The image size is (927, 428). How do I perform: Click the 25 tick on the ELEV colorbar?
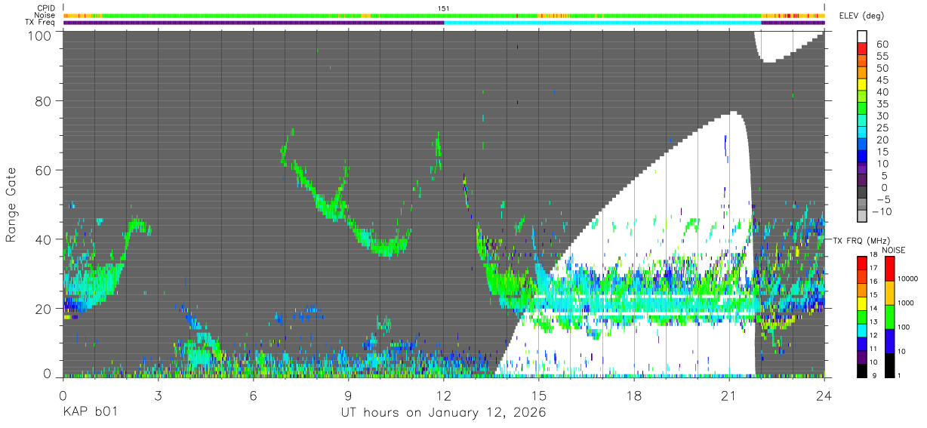(882, 128)
